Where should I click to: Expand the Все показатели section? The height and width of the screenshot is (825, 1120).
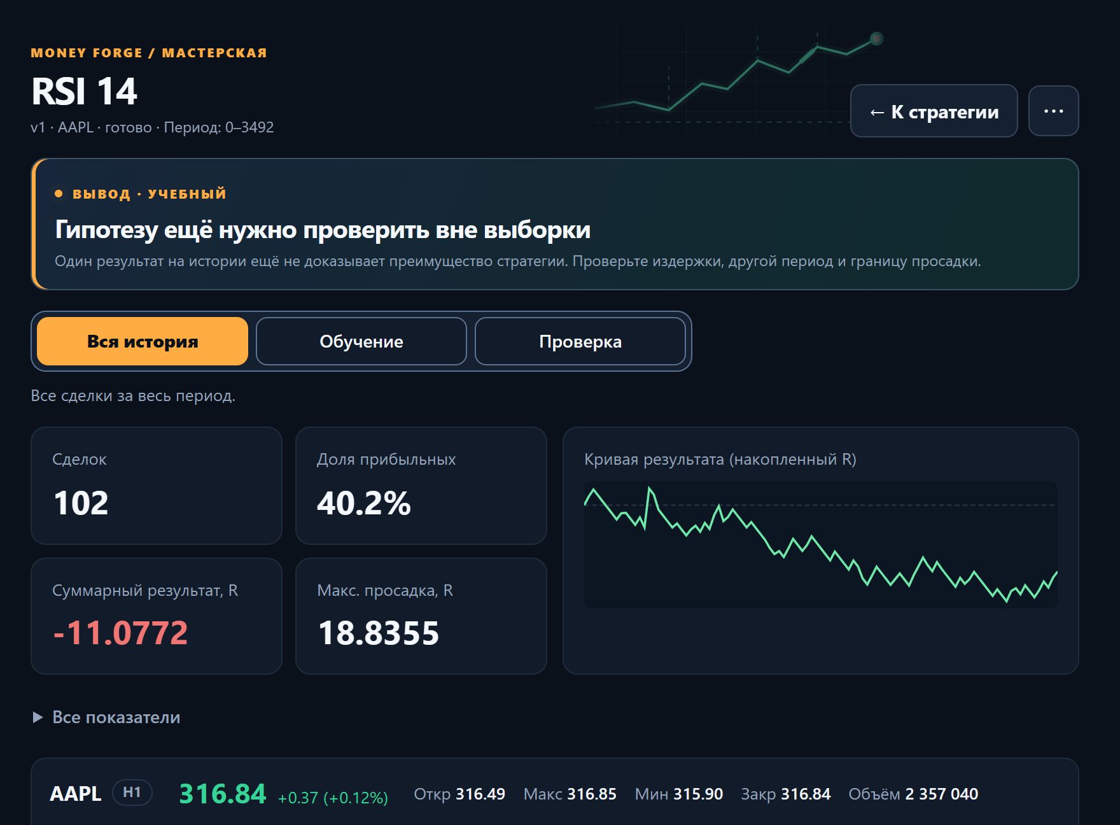[x=106, y=717]
